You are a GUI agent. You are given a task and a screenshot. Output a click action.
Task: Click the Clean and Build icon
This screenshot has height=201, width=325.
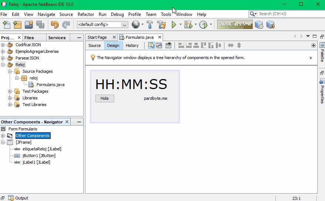[x=162, y=24]
